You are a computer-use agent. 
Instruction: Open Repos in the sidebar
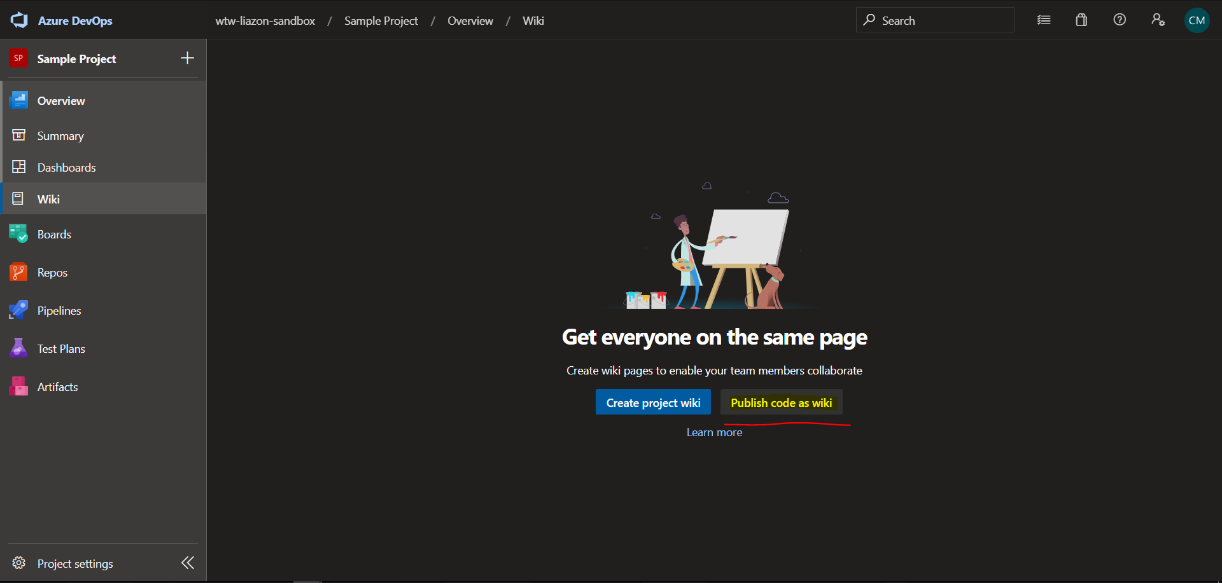pos(104,272)
